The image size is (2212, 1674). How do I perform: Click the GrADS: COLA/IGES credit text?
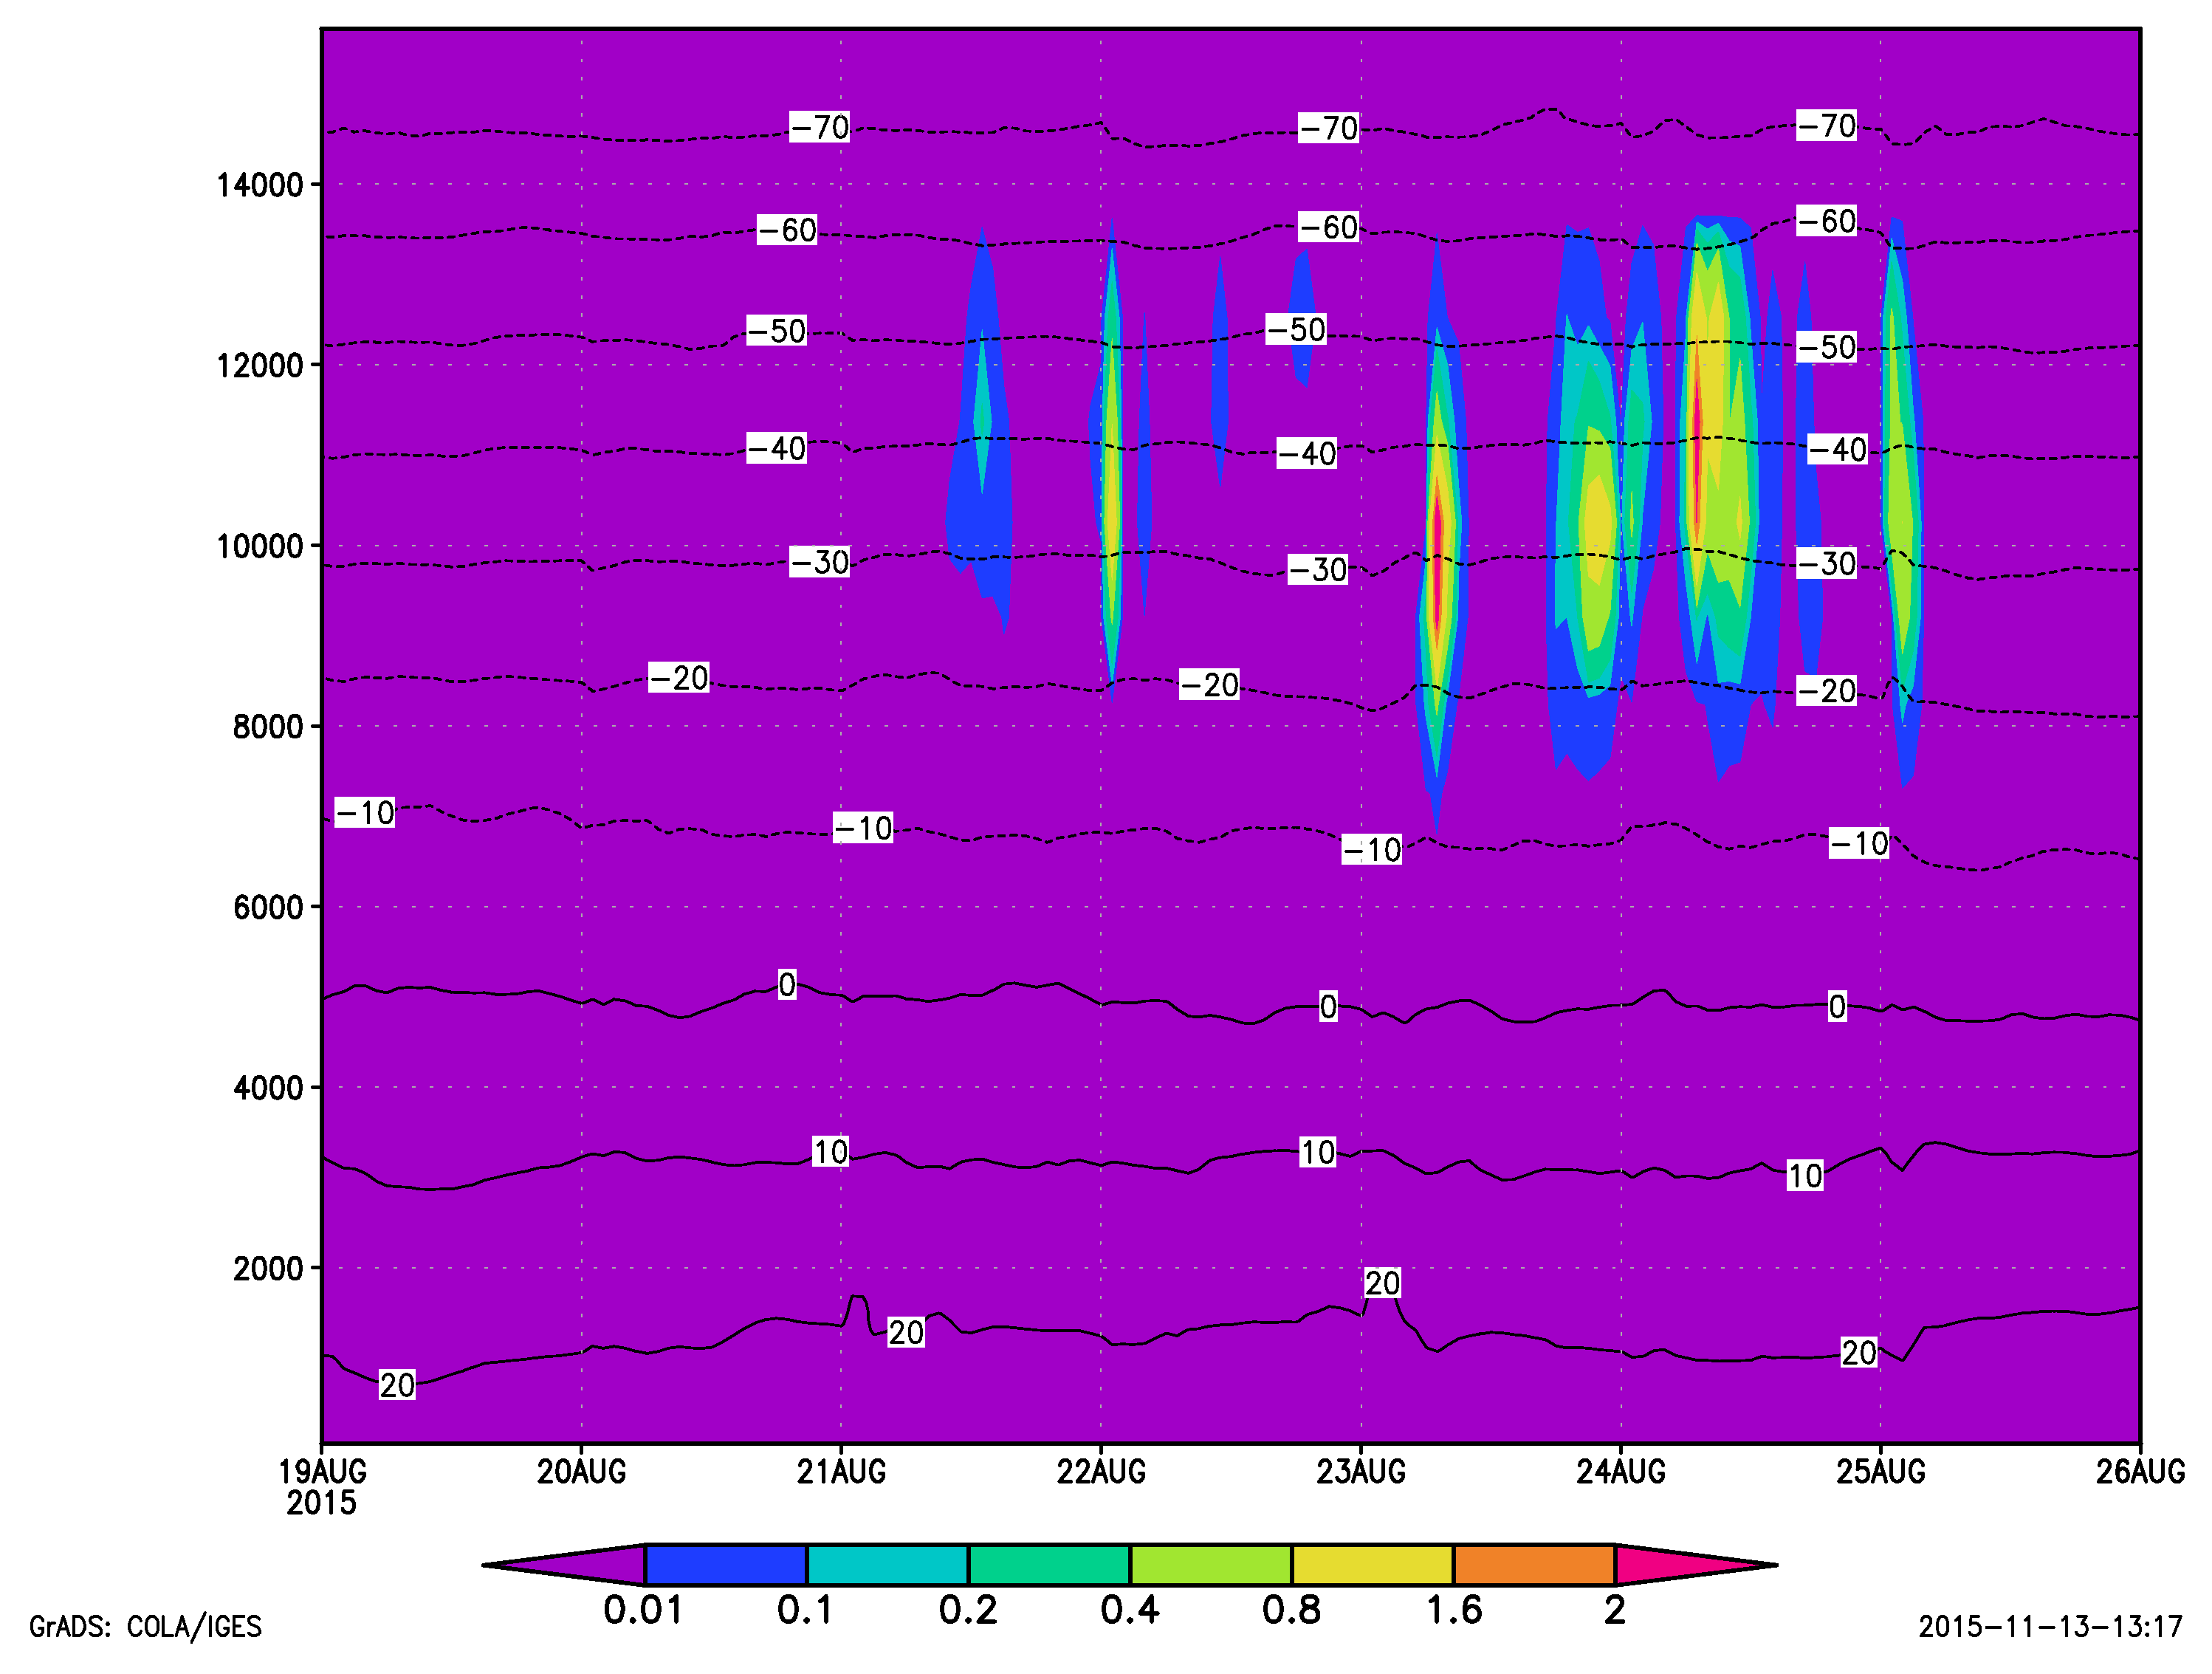coord(146,1627)
